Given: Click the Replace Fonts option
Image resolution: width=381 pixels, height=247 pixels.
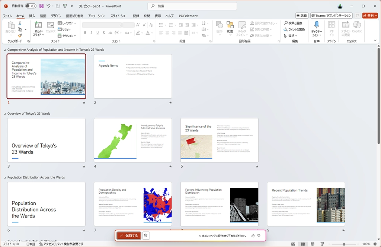Looking at the screenshot, I should [294, 29].
